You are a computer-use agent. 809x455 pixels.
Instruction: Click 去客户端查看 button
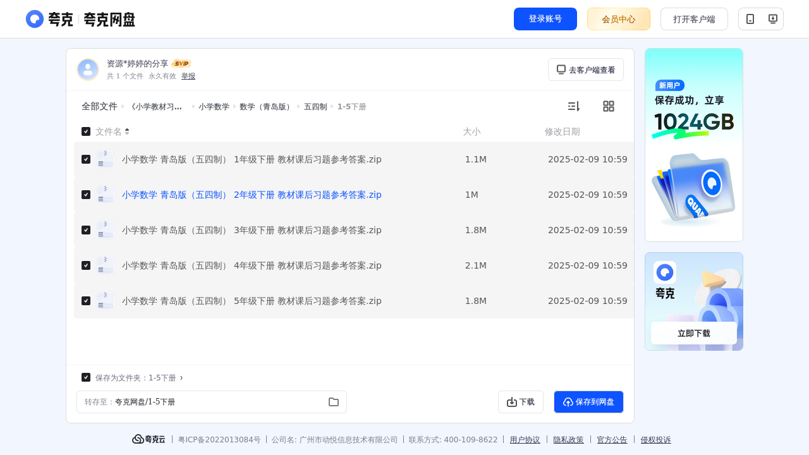point(586,70)
